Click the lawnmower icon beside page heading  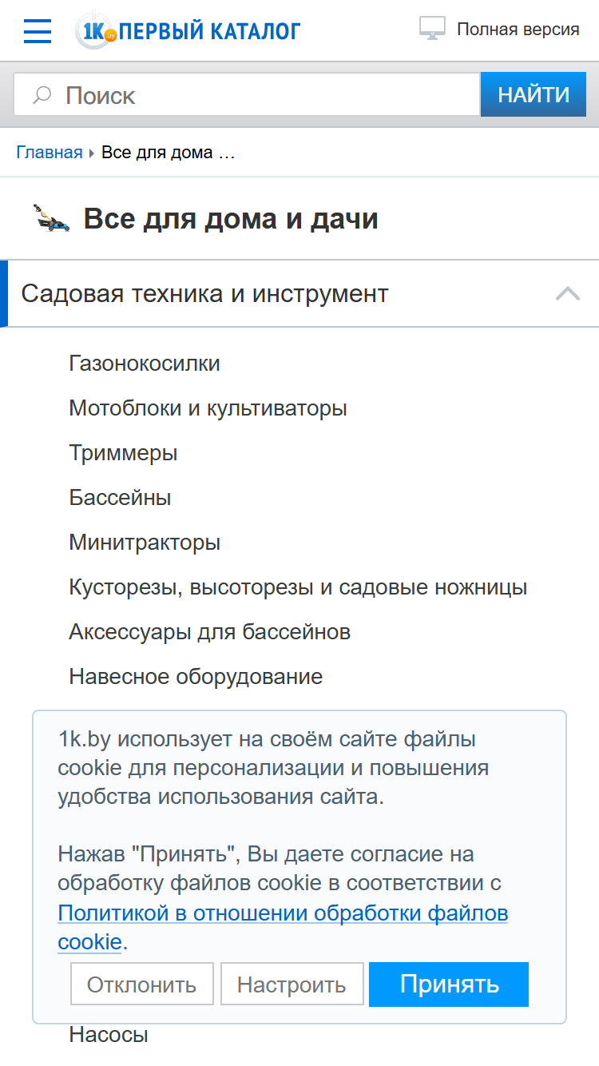(51, 217)
